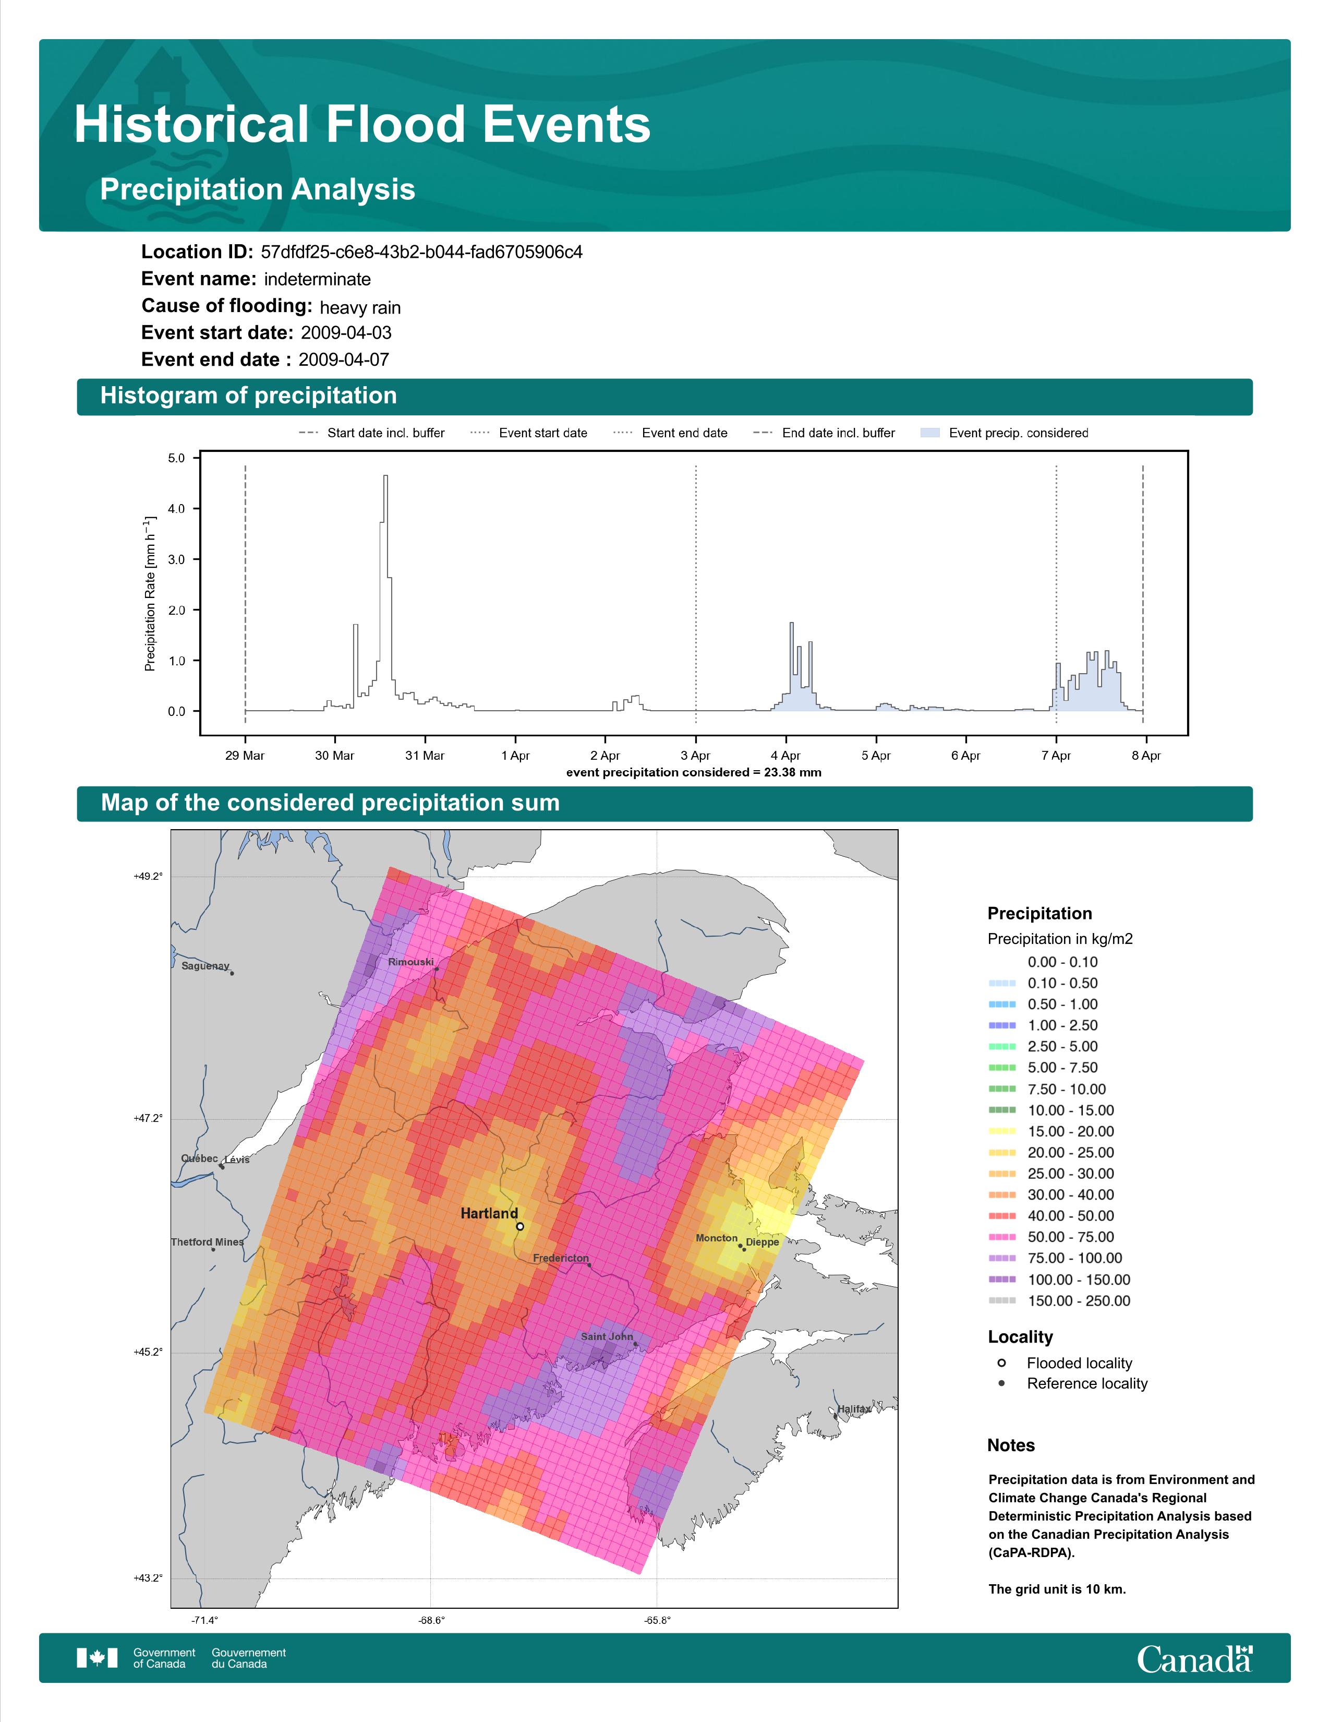Click the End date incl. buffer legend entry
The height and width of the screenshot is (1722, 1330).
[x=824, y=433]
